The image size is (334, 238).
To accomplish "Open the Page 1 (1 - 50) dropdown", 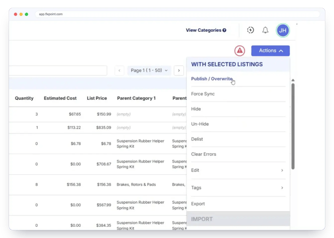I will [149, 71].
